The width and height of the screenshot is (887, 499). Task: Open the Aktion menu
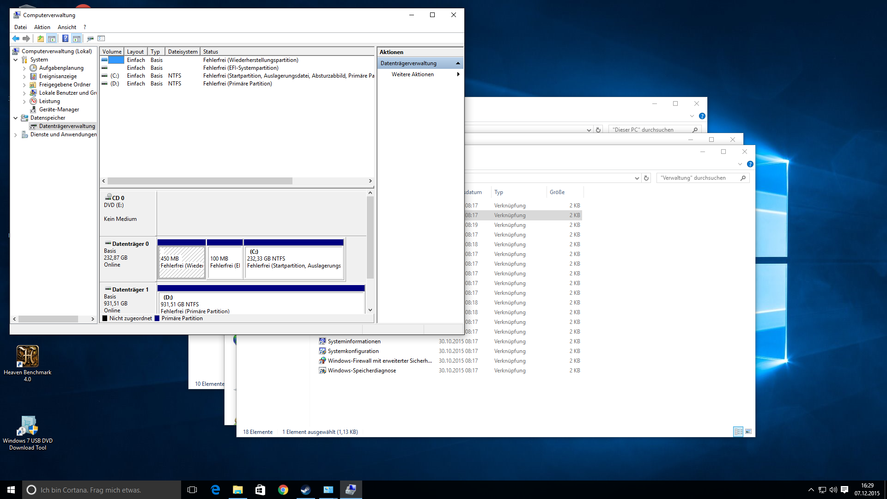42,27
